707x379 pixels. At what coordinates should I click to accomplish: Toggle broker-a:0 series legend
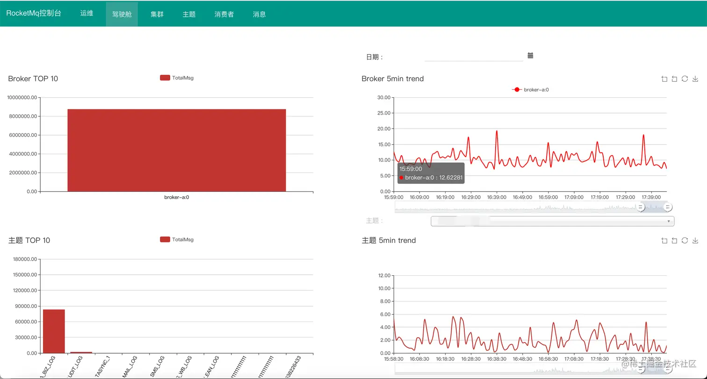[530, 89]
